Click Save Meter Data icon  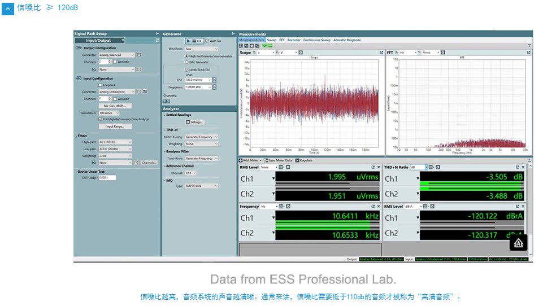266,160
